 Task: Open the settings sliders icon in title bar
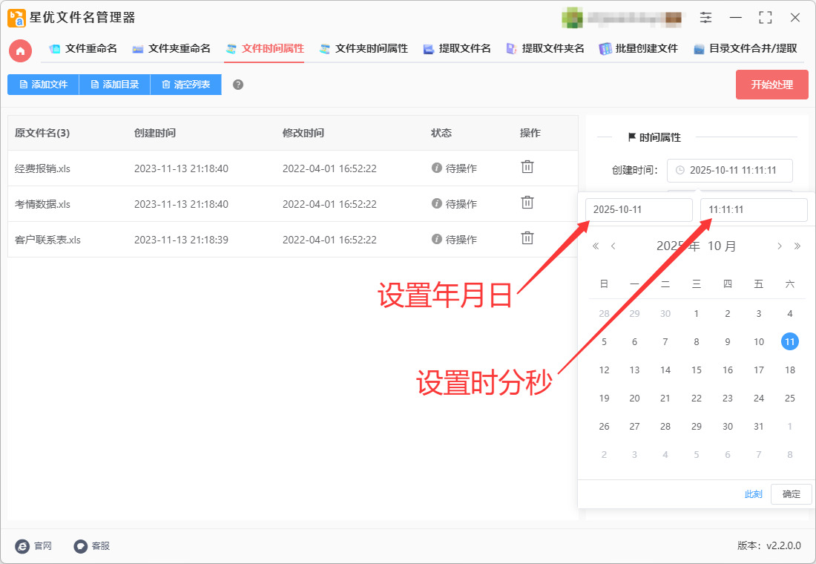(705, 17)
